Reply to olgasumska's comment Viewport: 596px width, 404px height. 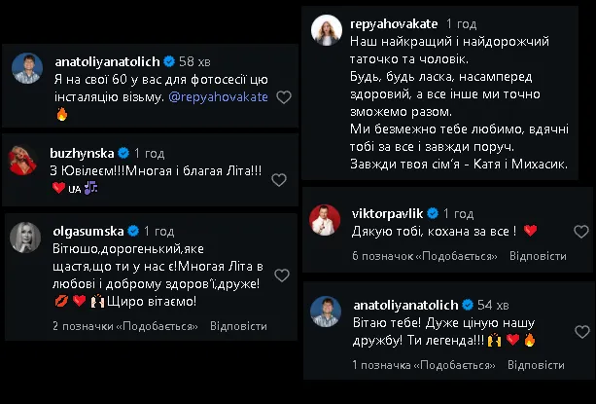click(x=238, y=326)
